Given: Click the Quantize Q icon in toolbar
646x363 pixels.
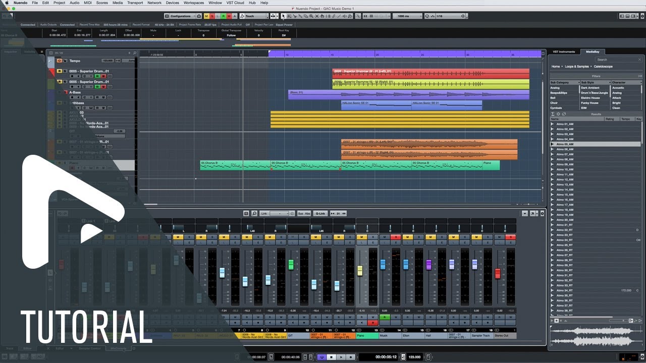Looking at the screenshot, I should click(x=427, y=16).
